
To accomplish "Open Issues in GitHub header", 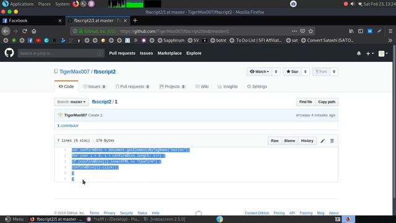I will (x=146, y=53).
